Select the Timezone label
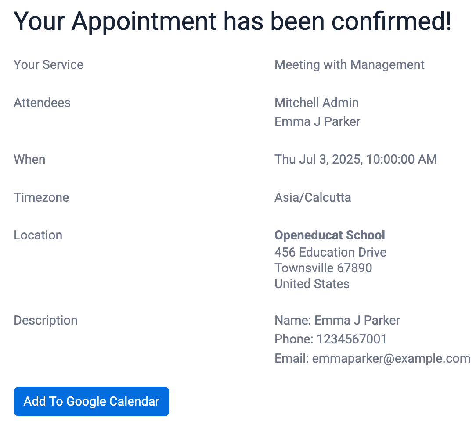The height and width of the screenshot is (421, 476). pos(41,197)
